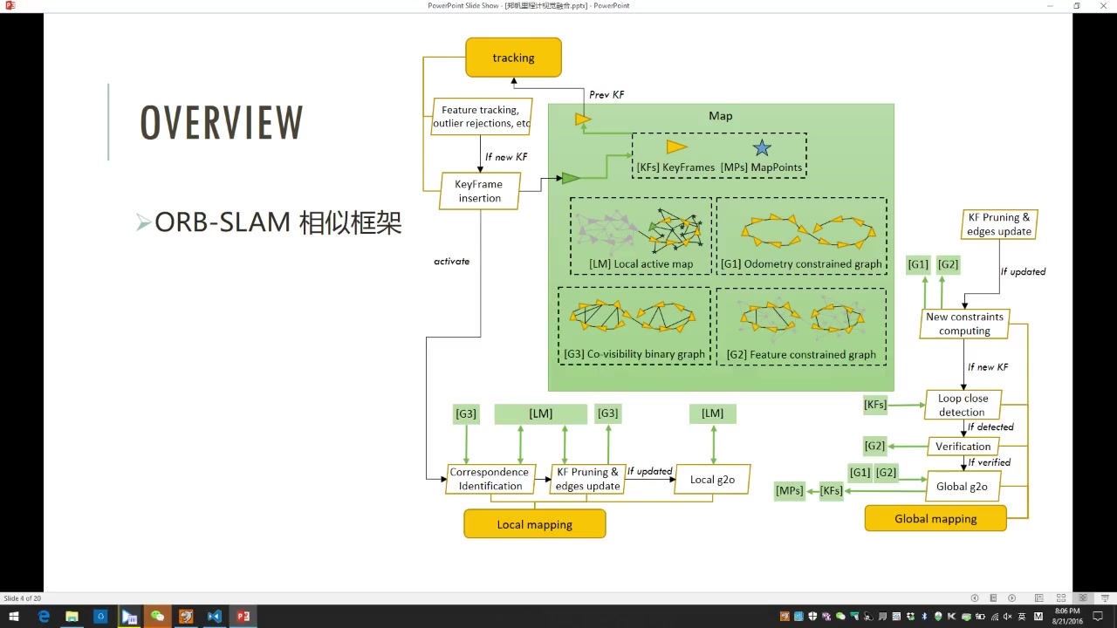Check battery status tray icon
Viewport: 1117px width, 628px height.
pos(980,617)
